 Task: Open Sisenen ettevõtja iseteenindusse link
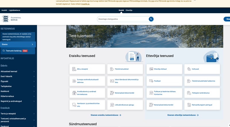[183, 115]
